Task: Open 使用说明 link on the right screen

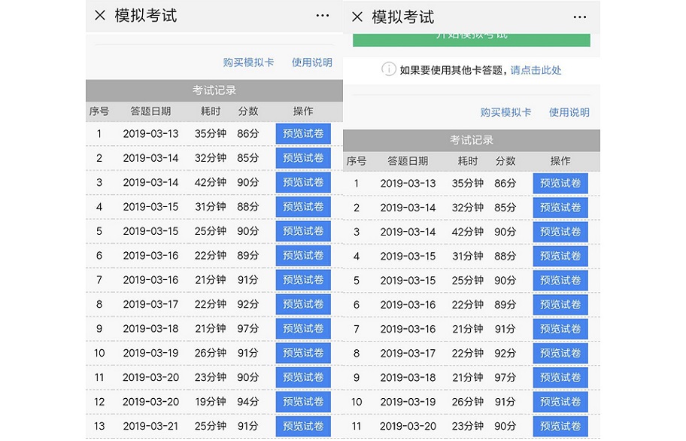Action: 569,112
